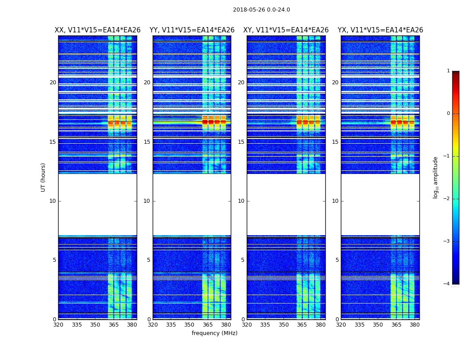Click the 350 tick label under XX plot
This screenshot has height=355, width=466.
95,324
